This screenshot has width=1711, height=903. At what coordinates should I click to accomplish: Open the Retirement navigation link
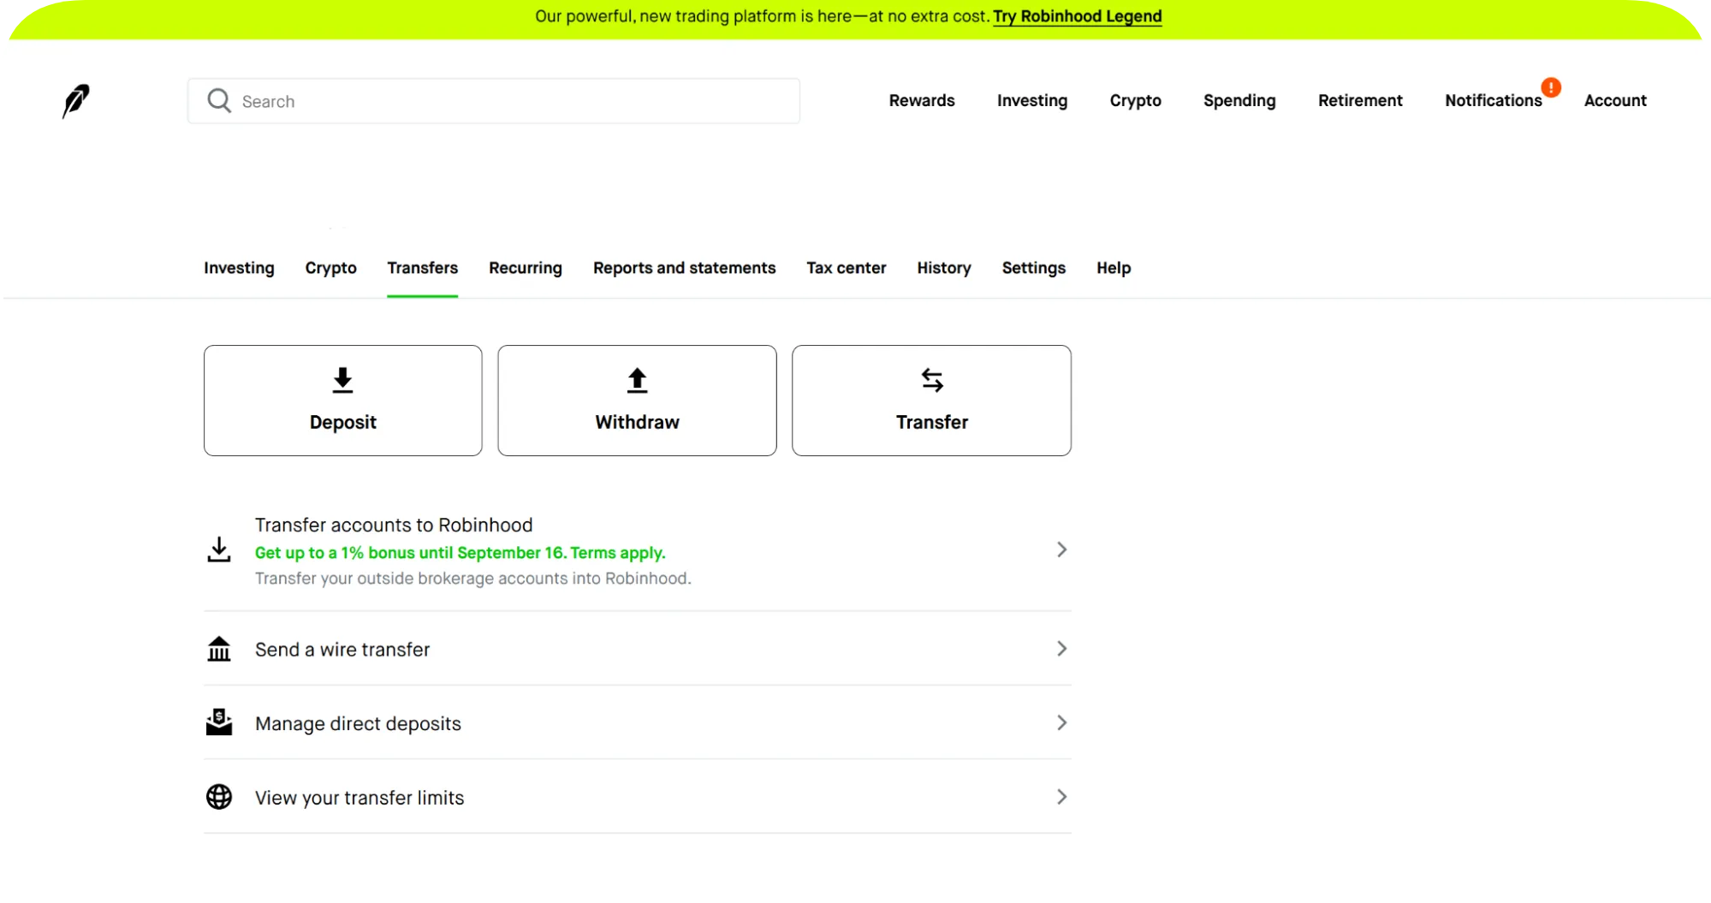[1359, 100]
